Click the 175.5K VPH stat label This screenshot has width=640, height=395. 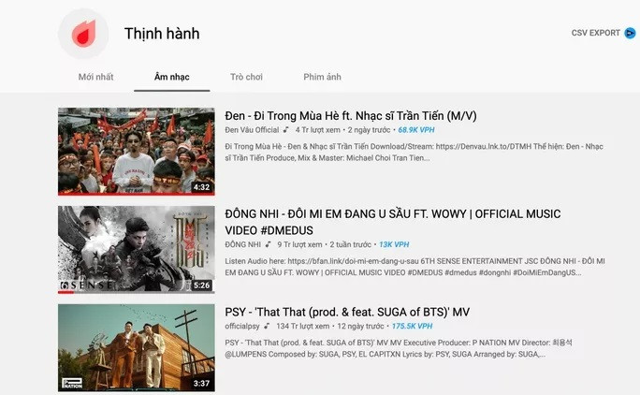(x=413, y=326)
